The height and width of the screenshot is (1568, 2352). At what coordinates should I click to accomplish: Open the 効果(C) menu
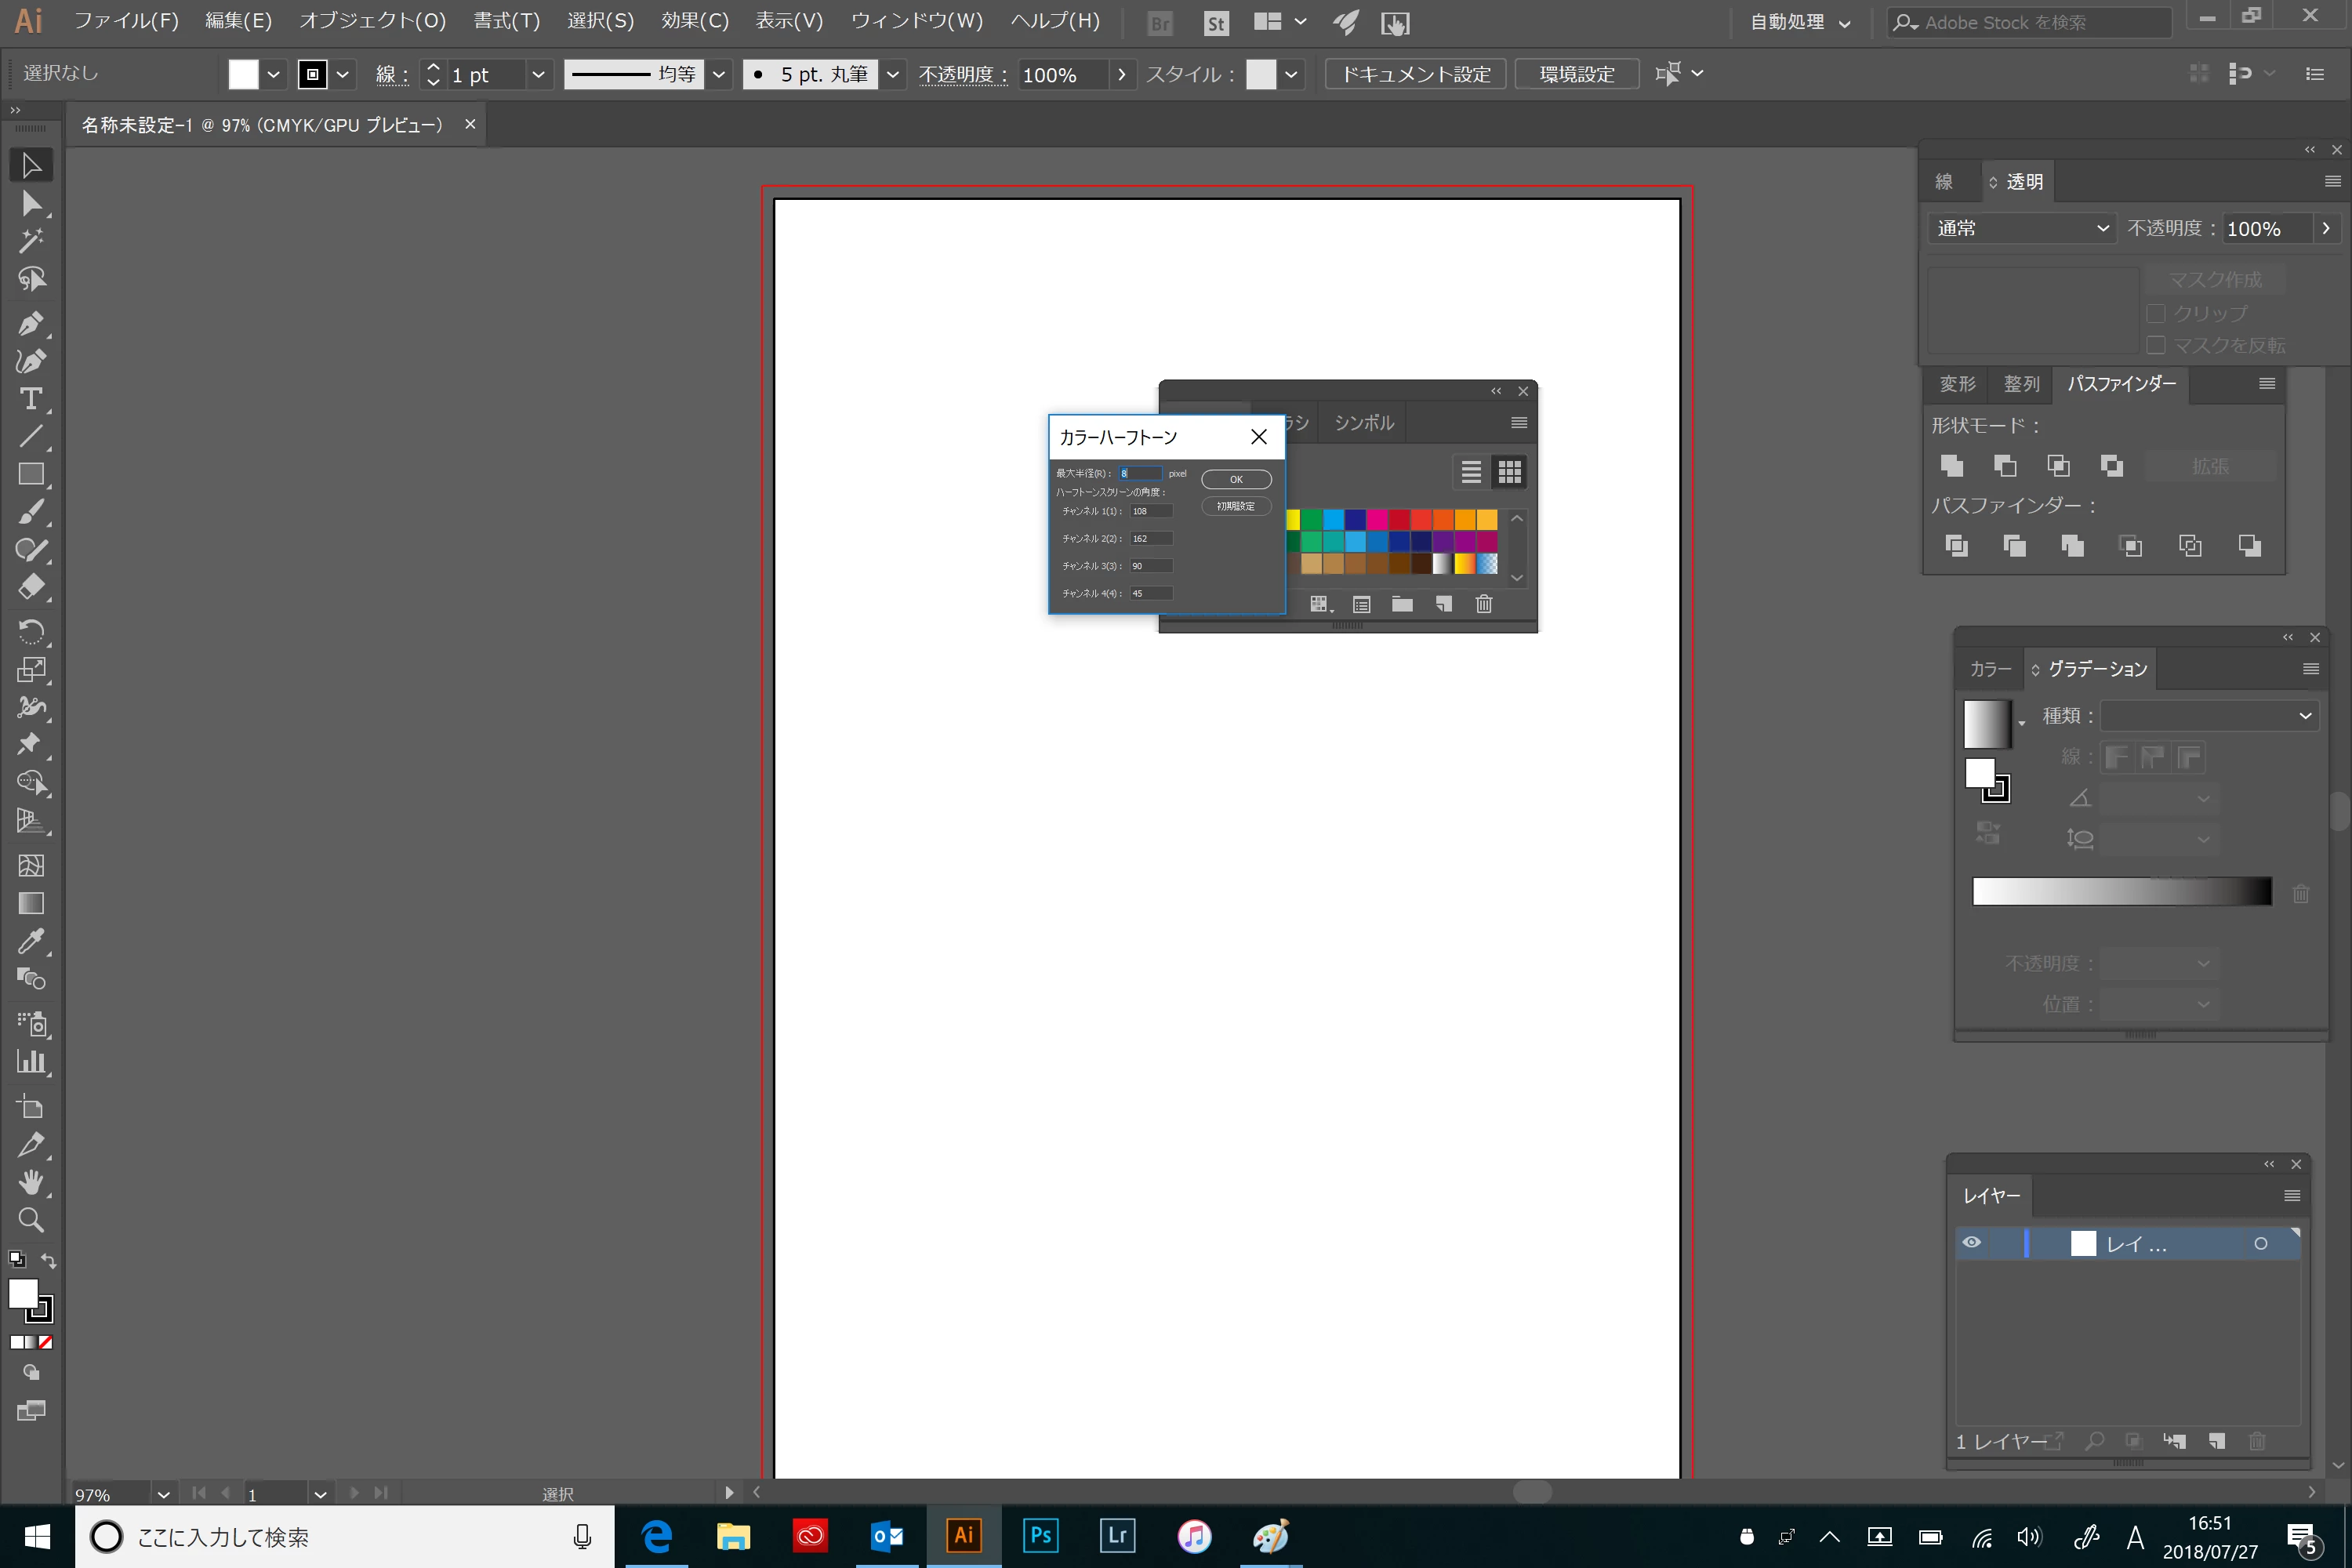(x=694, y=21)
